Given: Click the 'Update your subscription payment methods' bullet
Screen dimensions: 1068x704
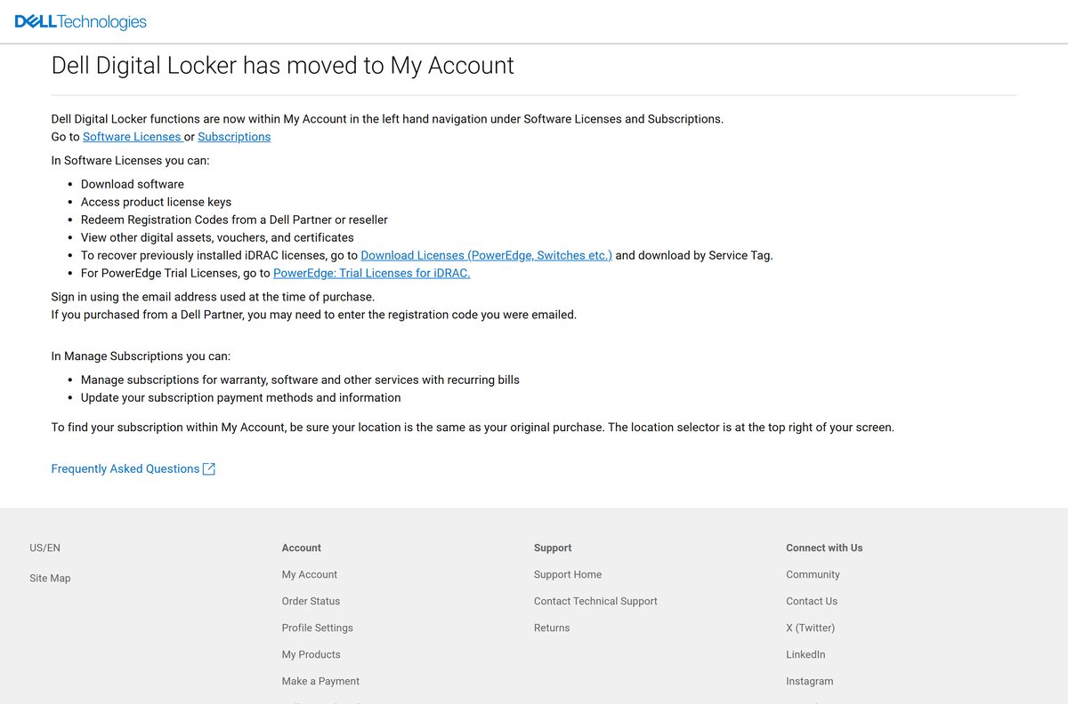Looking at the screenshot, I should (241, 397).
